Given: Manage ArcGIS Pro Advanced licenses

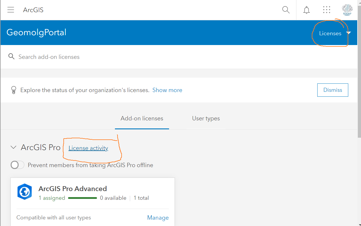Looking at the screenshot, I should click(x=158, y=218).
